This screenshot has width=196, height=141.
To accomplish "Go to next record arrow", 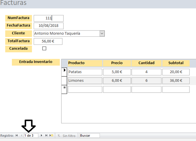I will (x=41, y=135).
